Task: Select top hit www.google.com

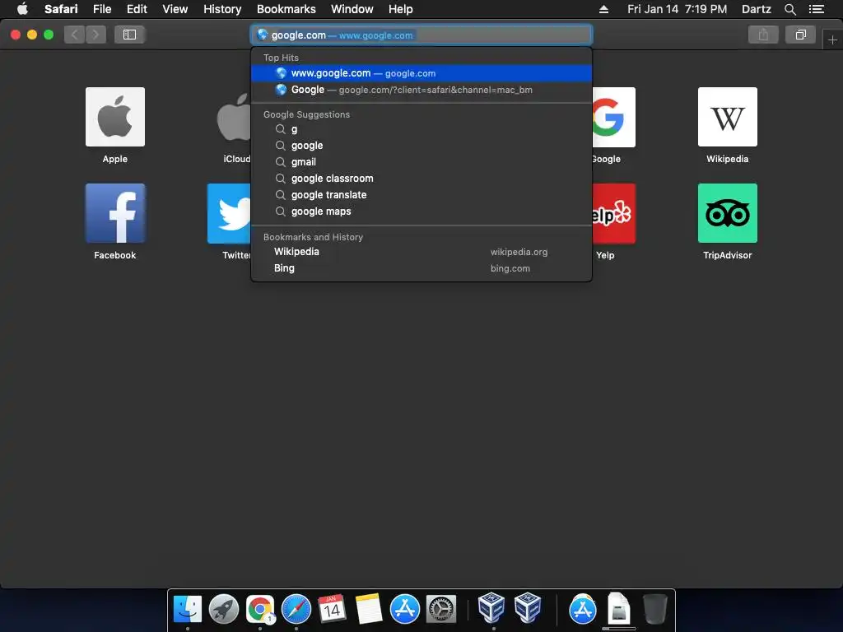Action: click(x=421, y=73)
